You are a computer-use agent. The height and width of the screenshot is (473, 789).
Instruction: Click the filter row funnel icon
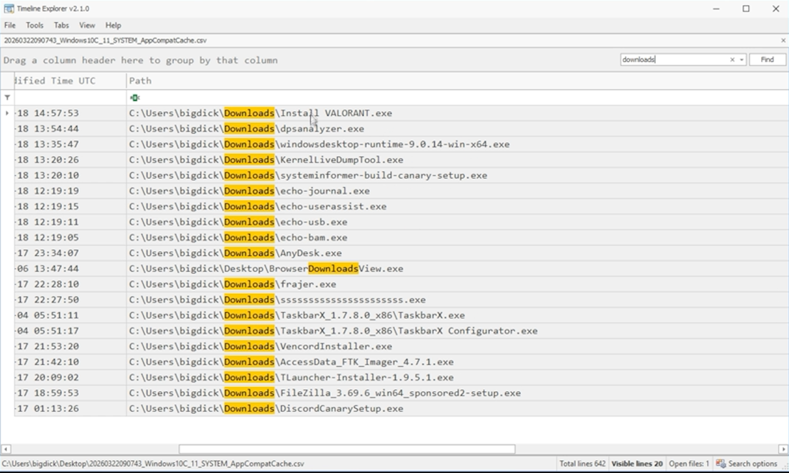pos(7,97)
